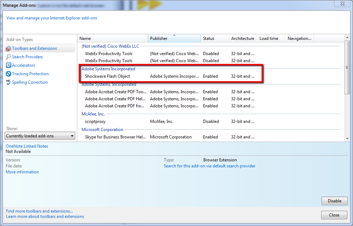The width and height of the screenshot is (353, 226).
Task: Click the Disable button
Action: (335, 201)
